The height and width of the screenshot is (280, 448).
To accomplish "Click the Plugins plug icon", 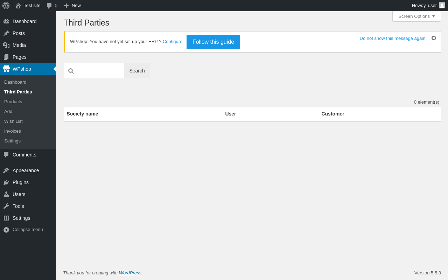I will click(6, 182).
